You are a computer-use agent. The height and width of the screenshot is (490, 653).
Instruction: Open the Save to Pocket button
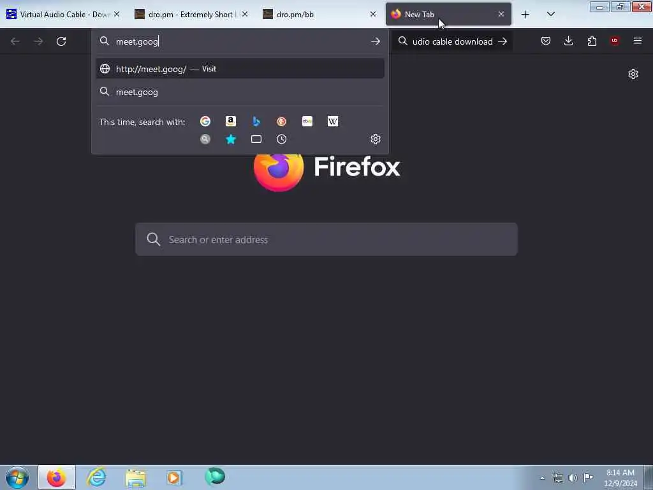(546, 41)
